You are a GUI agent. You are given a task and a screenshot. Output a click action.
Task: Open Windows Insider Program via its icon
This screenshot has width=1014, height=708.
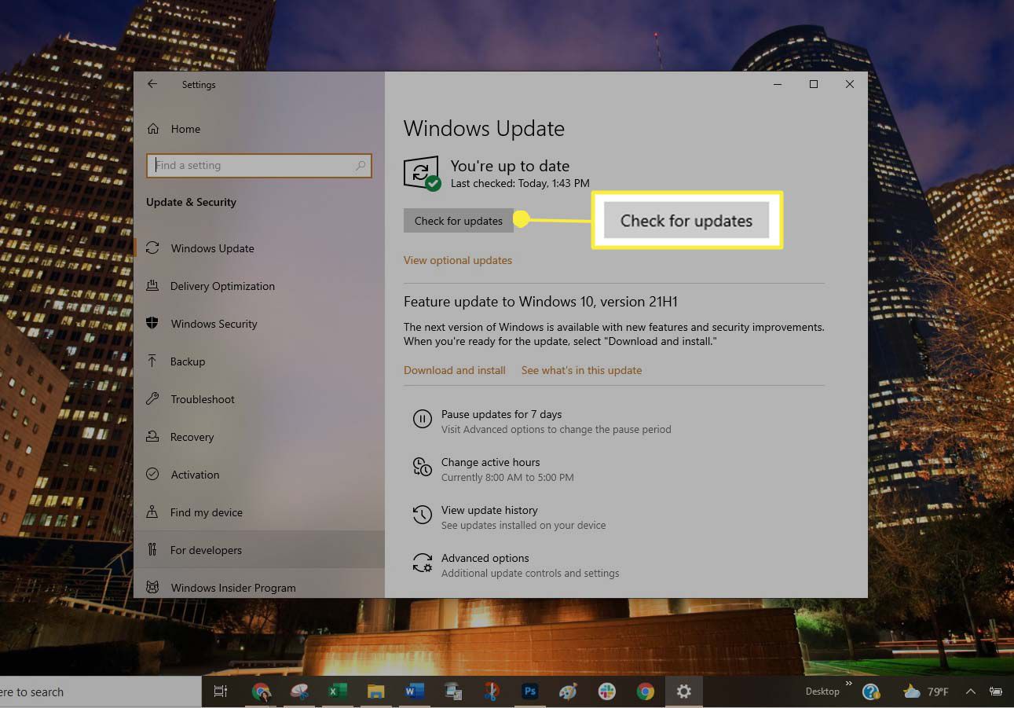(152, 588)
